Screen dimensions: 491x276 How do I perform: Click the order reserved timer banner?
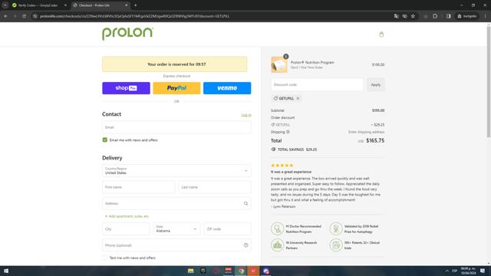coord(175,64)
